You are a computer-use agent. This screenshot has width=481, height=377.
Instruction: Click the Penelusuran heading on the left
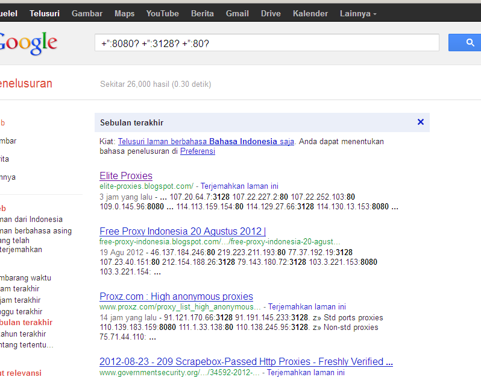[x=26, y=83]
